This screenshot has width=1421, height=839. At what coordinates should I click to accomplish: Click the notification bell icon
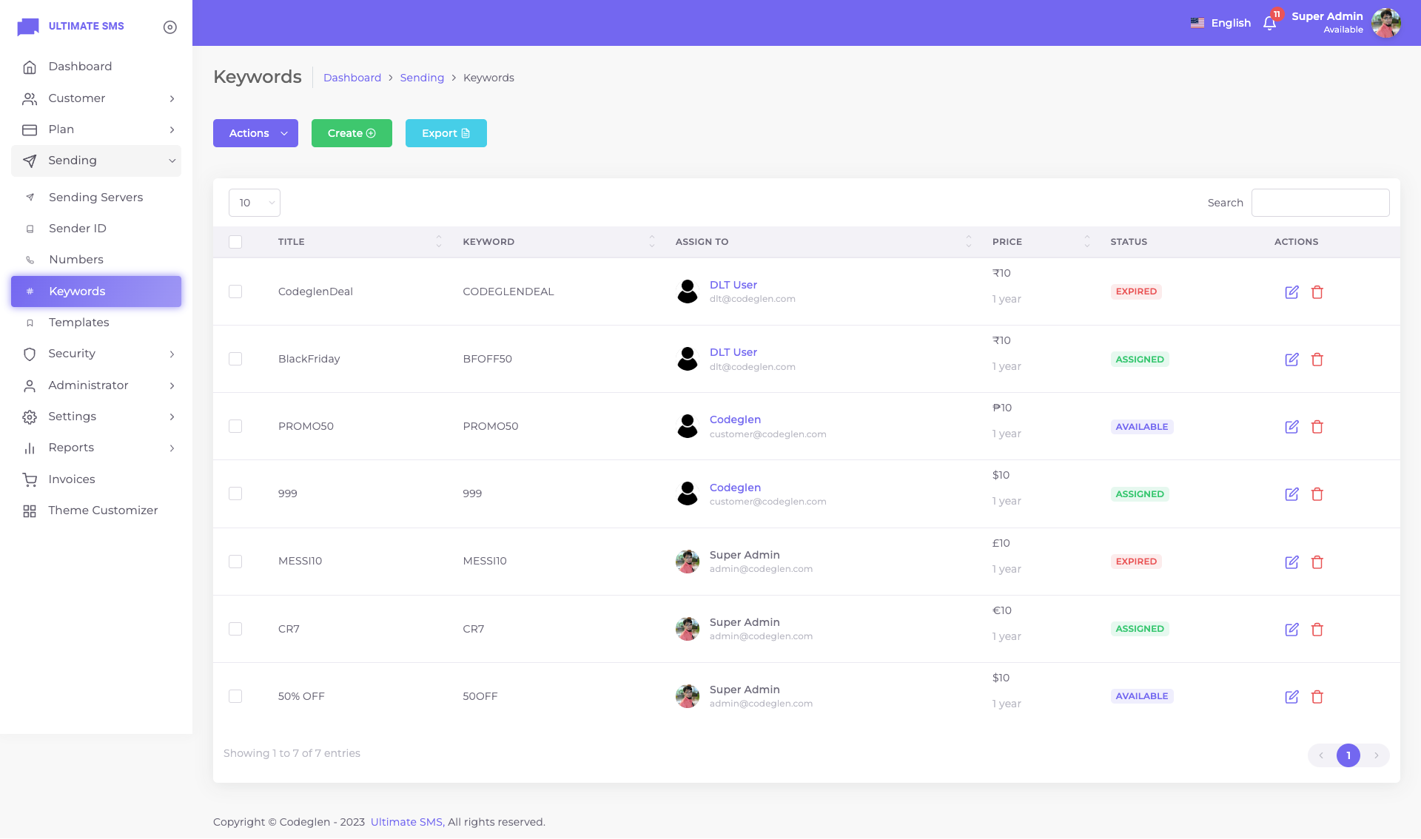(x=1269, y=23)
